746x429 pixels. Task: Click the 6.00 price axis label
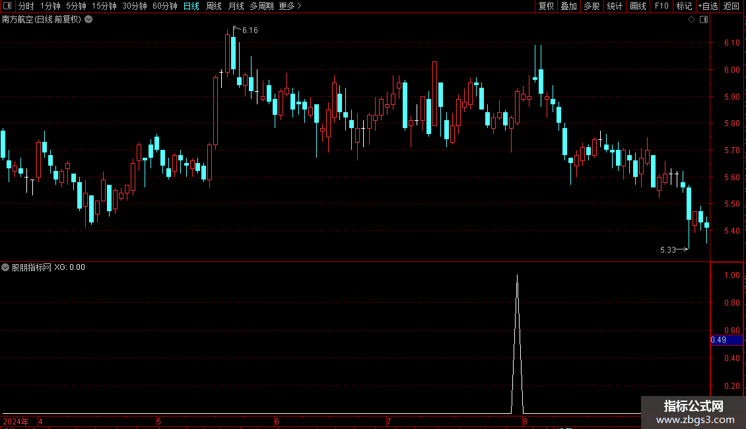tap(731, 70)
